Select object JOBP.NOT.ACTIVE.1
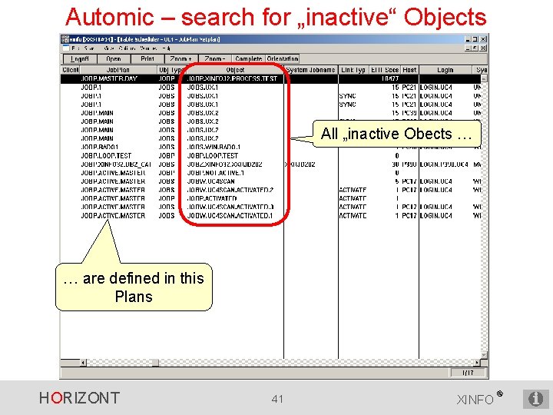This screenshot has width=553, height=415. [216, 173]
